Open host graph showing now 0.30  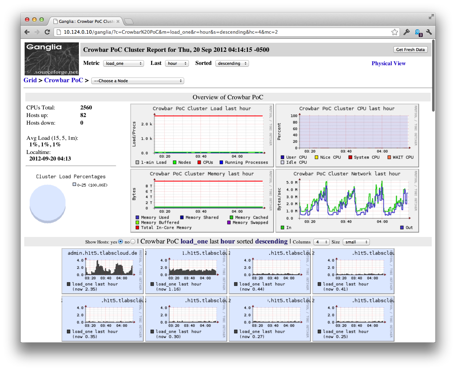coord(186,318)
